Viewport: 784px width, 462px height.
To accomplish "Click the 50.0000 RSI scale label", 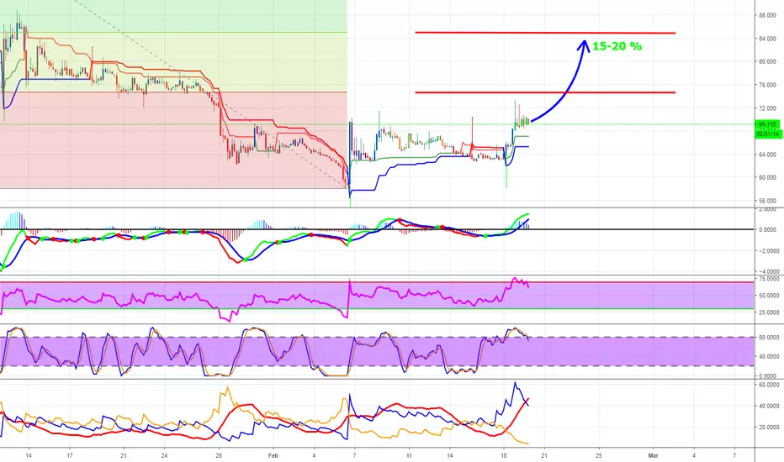I will point(769,296).
